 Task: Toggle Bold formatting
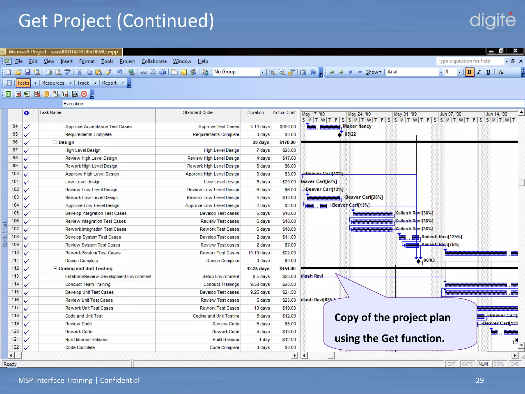coord(469,72)
